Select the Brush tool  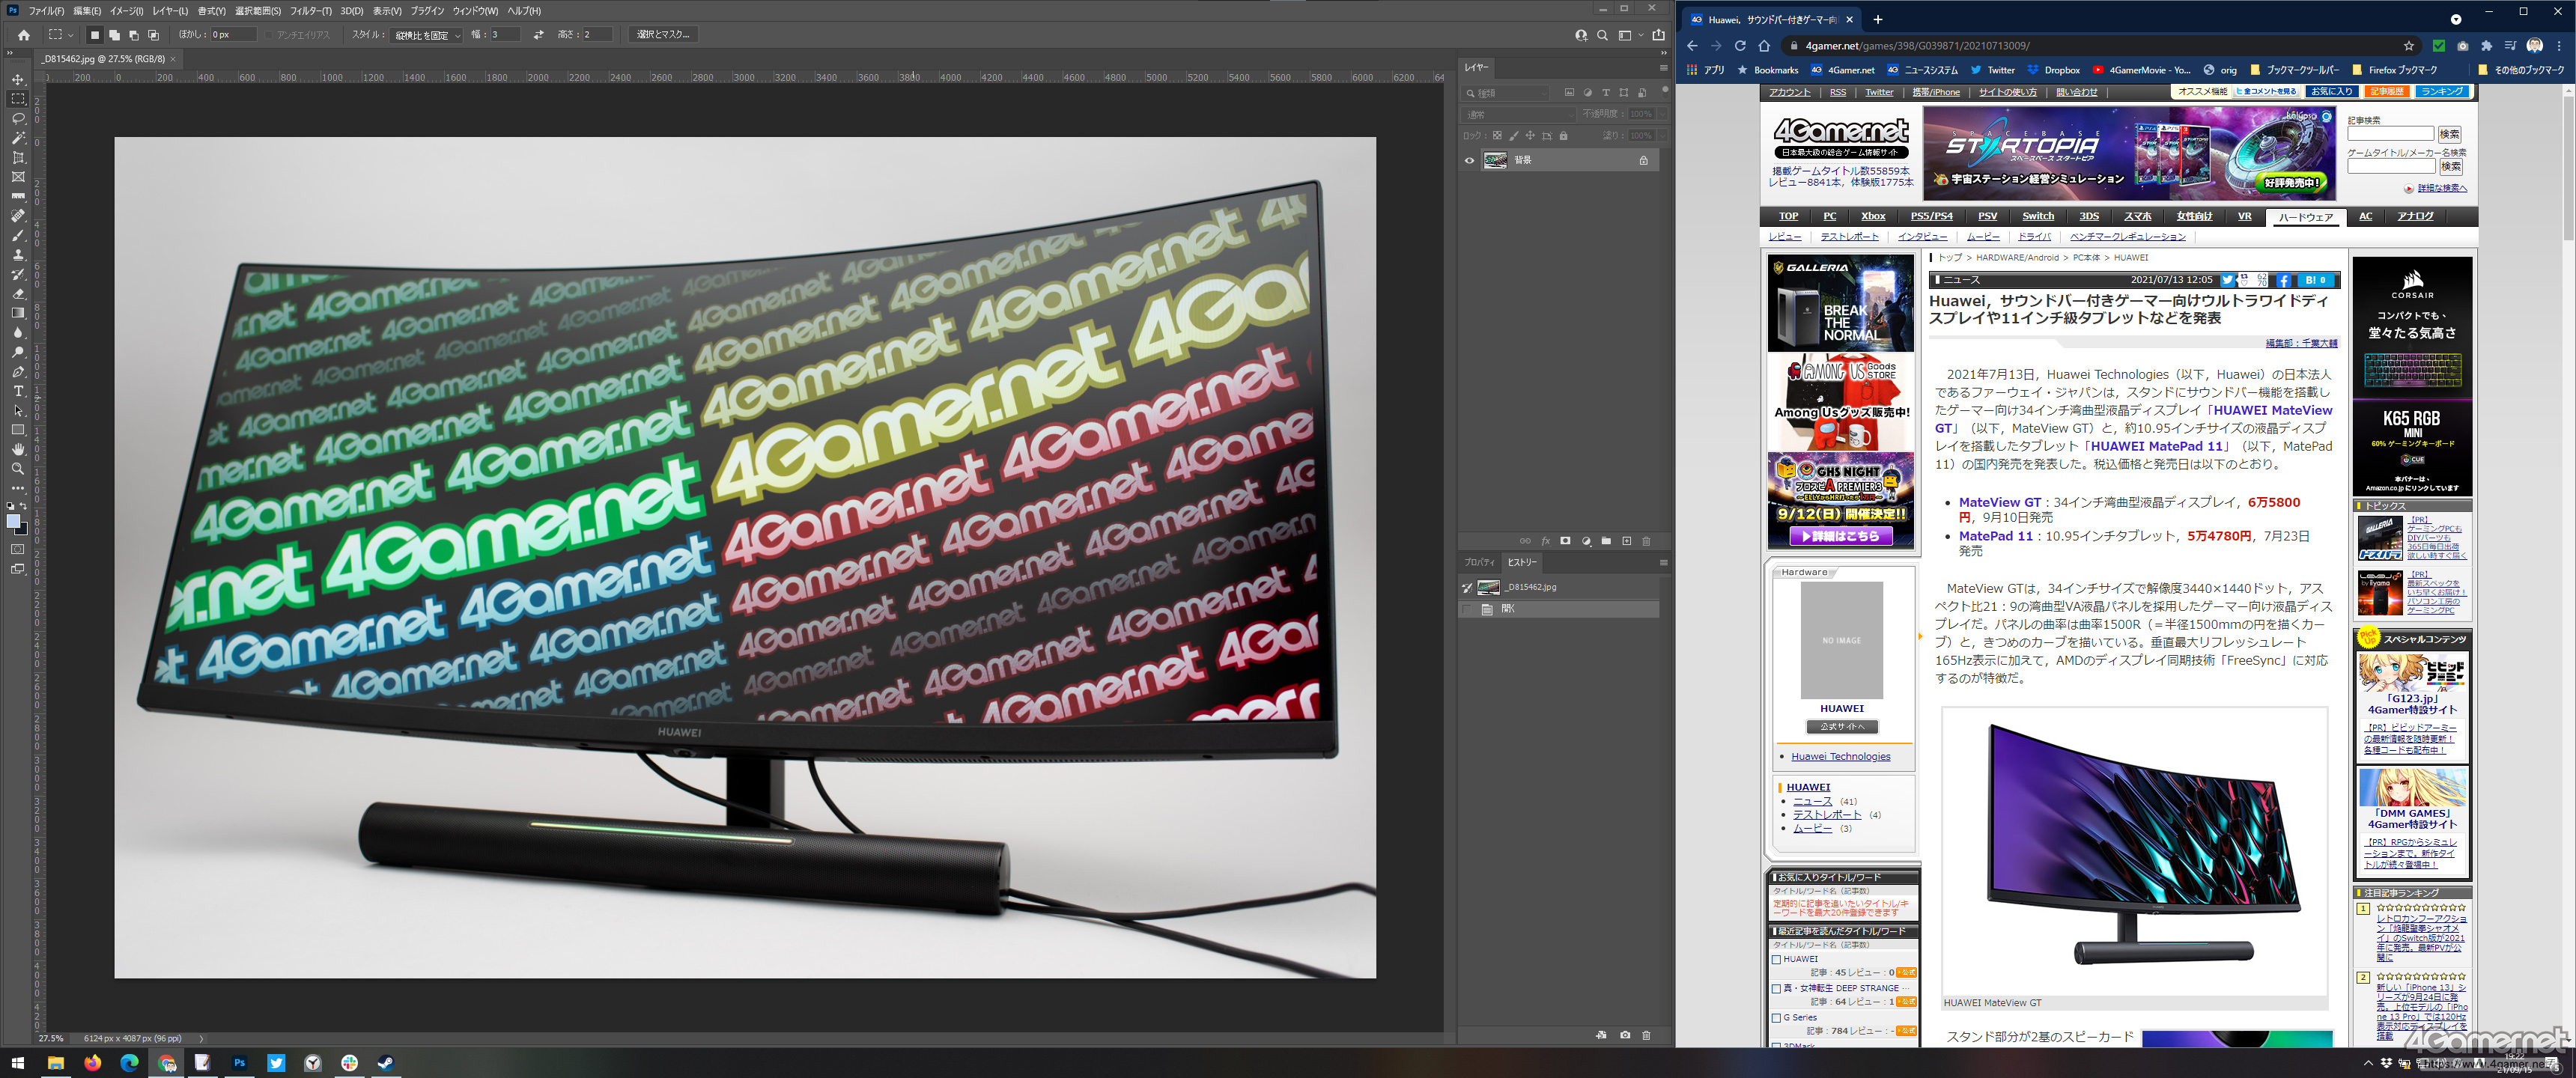(x=18, y=236)
